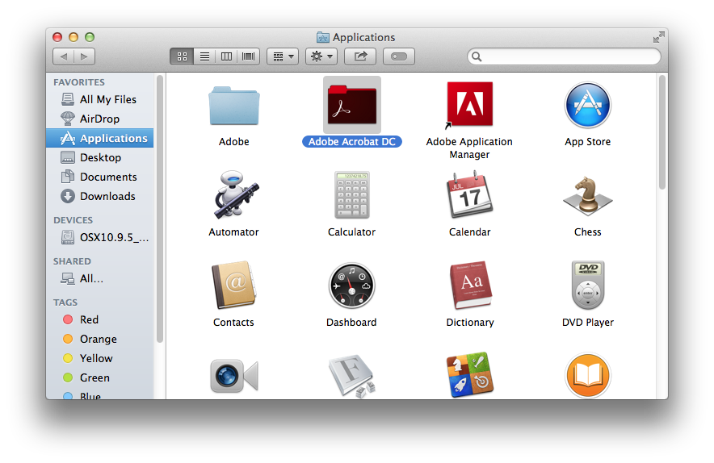
Task: Go forward in Finder history
Action: point(84,56)
